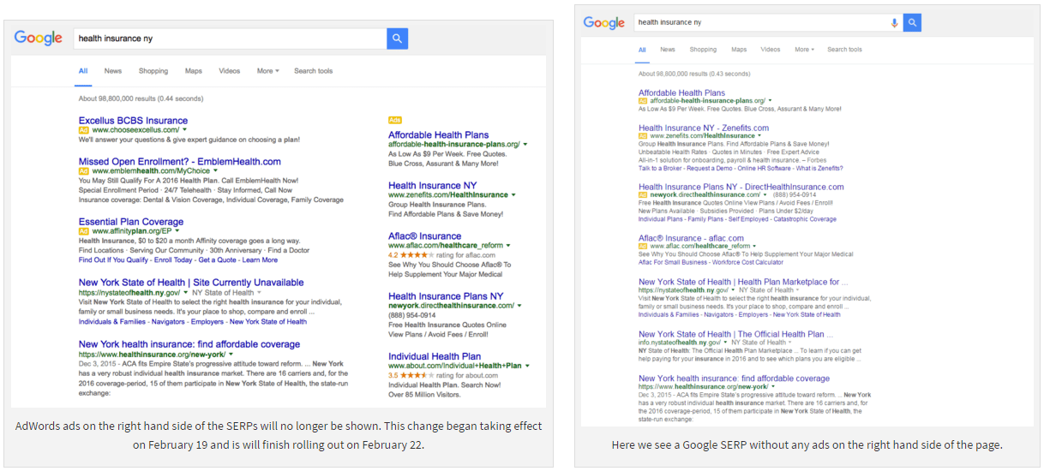Select the Videos tab in the right-hand screenshot
This screenshot has width=1044, height=471.
click(x=771, y=50)
